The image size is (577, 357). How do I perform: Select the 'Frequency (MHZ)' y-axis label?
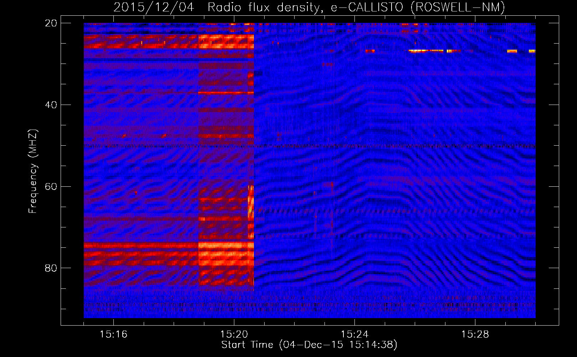pos(33,171)
